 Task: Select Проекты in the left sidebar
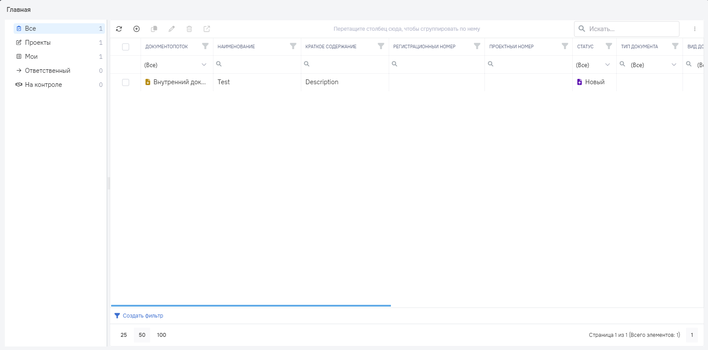pos(59,43)
